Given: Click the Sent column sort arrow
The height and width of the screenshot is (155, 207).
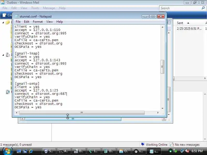Looking at the screenshot, I should [188, 23].
